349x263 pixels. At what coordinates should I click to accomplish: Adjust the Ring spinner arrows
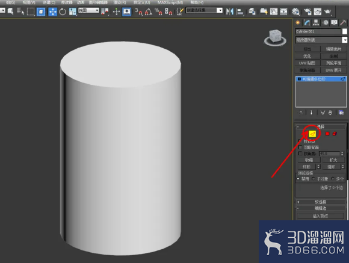coord(318,167)
